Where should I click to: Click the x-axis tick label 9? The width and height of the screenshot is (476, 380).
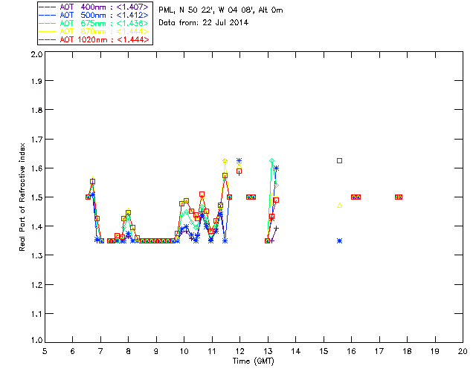156,351
